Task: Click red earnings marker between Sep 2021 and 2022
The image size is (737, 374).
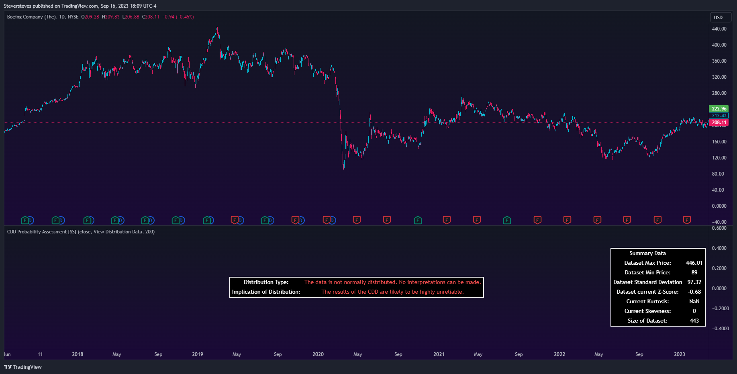Action: (537, 220)
